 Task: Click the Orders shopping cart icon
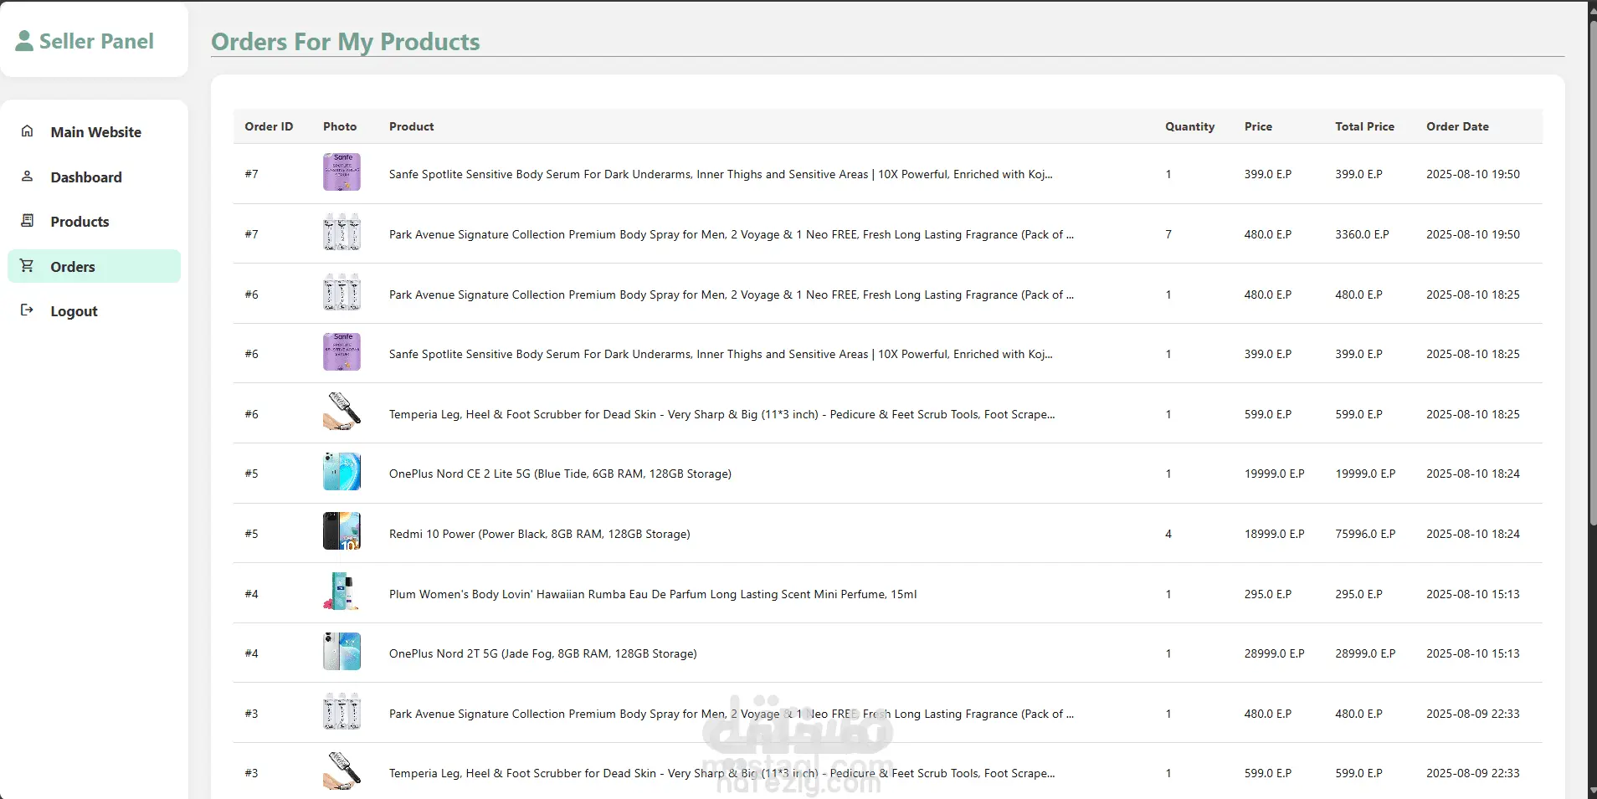point(28,266)
